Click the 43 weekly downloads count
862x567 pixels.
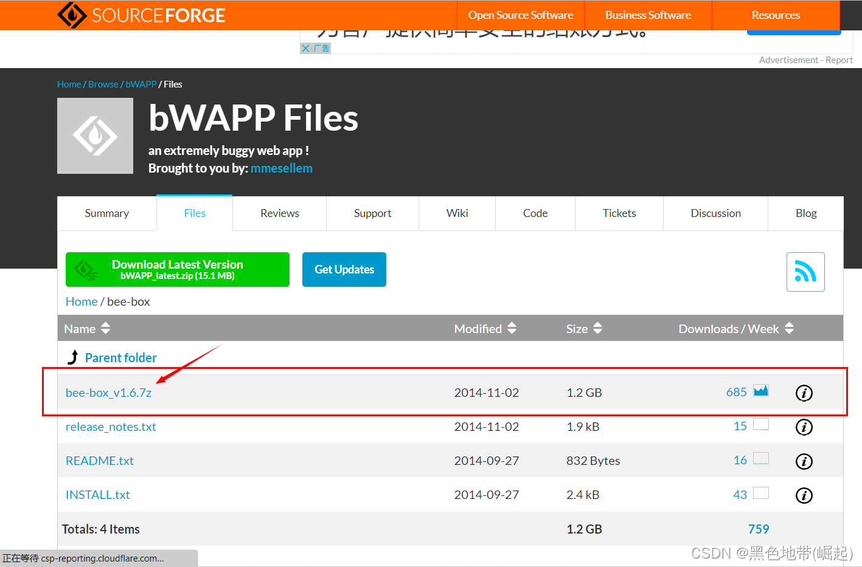click(x=740, y=495)
